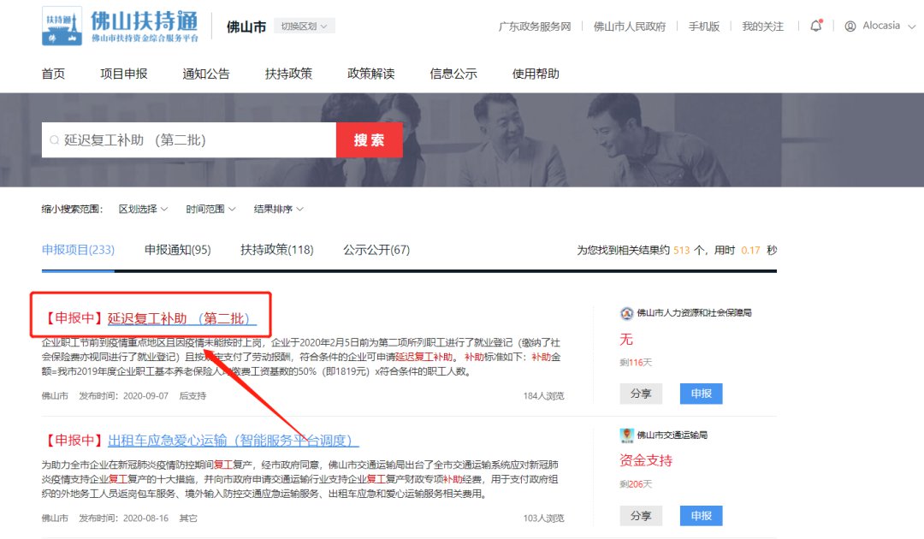Click the 其它 tag under second result
Image resolution: width=924 pixels, height=539 pixels.
(x=188, y=518)
